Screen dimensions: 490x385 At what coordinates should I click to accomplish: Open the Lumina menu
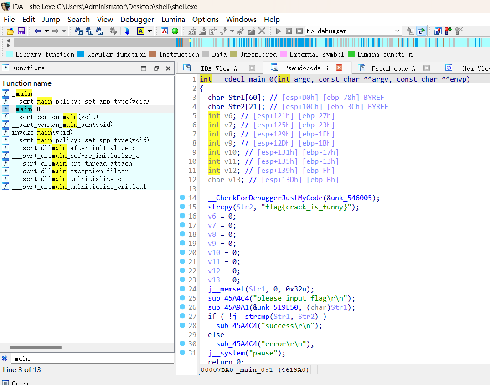[173, 20]
